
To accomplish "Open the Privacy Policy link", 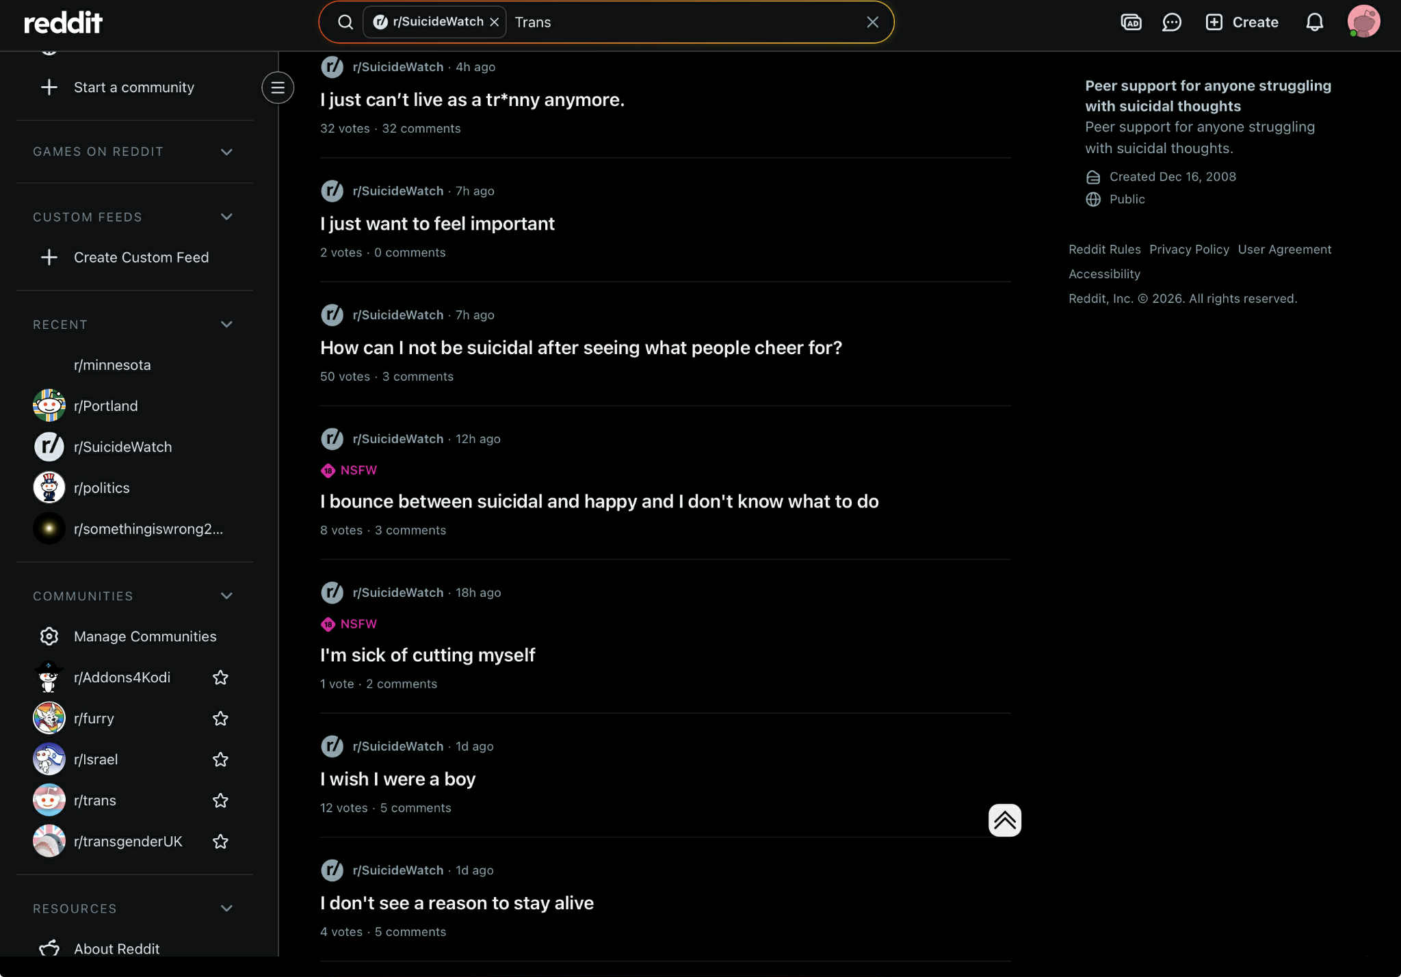I will point(1189,250).
